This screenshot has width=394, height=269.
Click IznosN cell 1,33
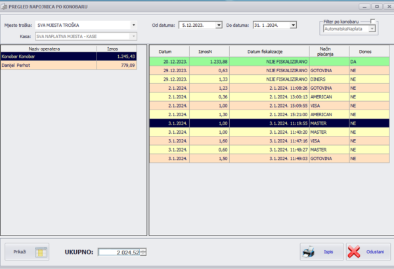click(x=209, y=79)
